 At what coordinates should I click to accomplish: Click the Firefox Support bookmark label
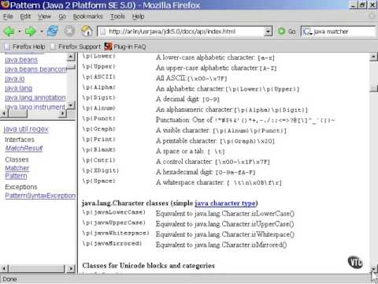coord(80,47)
